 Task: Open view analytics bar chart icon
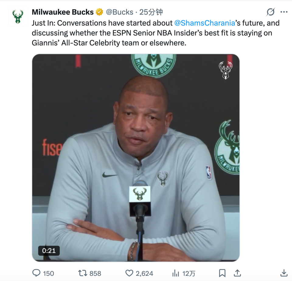point(176,273)
